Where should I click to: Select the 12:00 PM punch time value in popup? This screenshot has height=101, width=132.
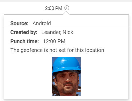pyautogui.click(x=54, y=41)
